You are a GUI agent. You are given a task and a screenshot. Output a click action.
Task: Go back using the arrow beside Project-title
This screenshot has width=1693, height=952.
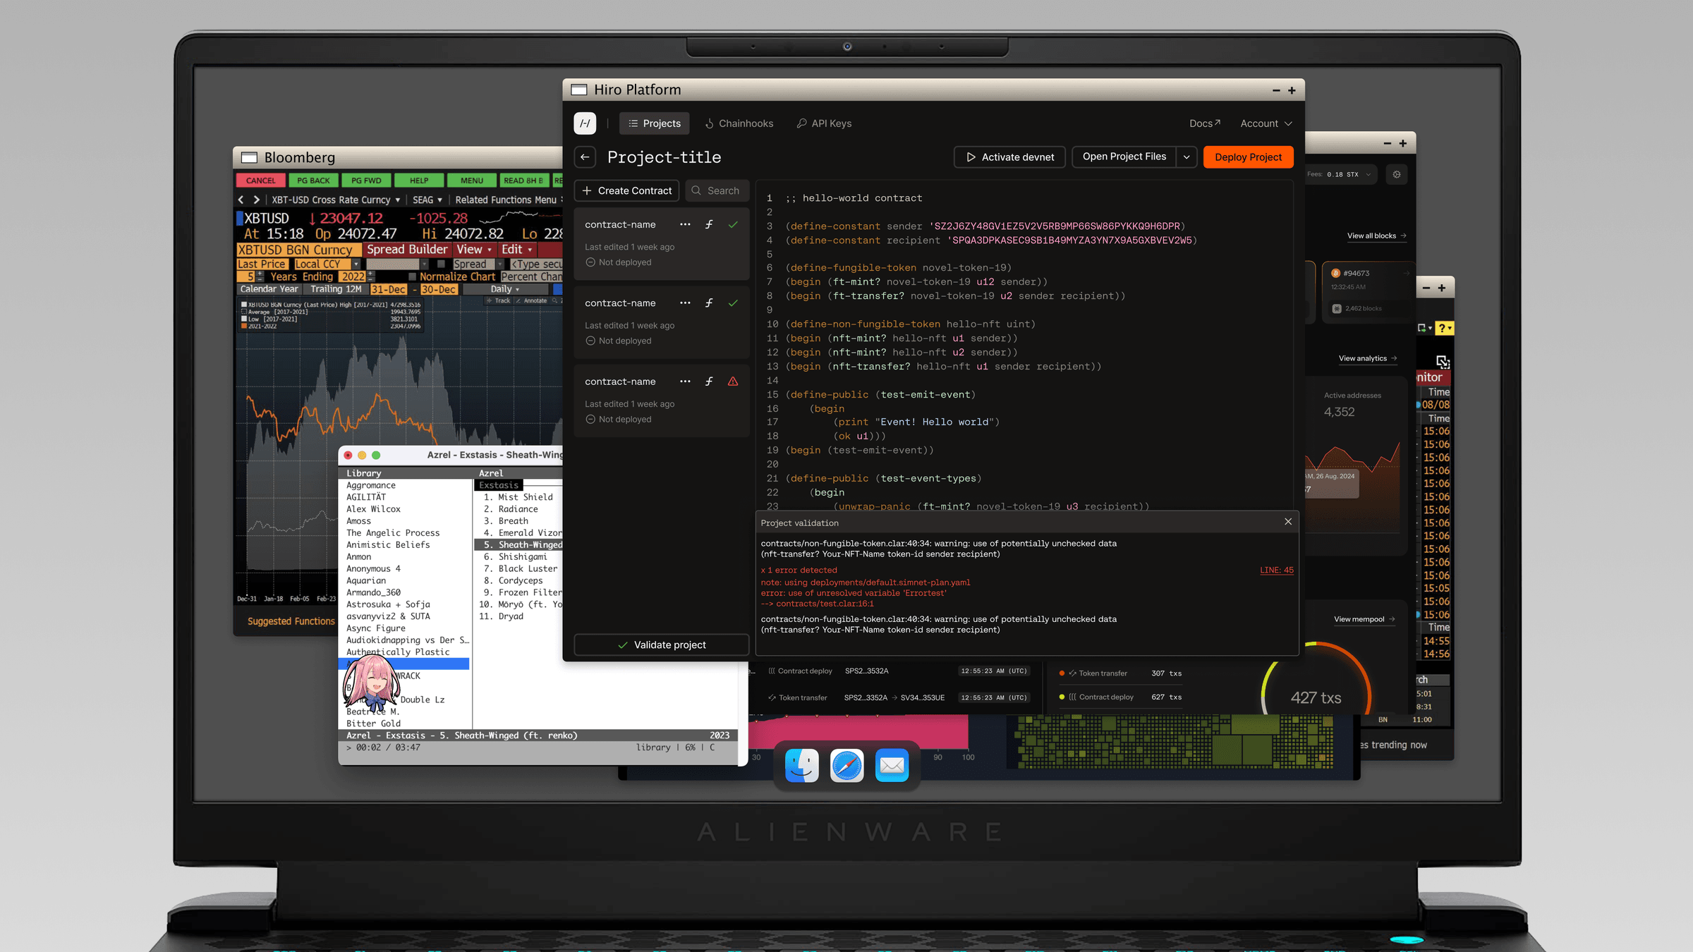click(x=585, y=157)
